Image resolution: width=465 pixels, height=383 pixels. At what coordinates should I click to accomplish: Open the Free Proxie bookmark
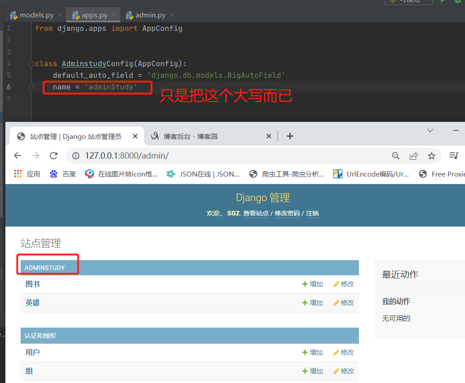(442, 174)
